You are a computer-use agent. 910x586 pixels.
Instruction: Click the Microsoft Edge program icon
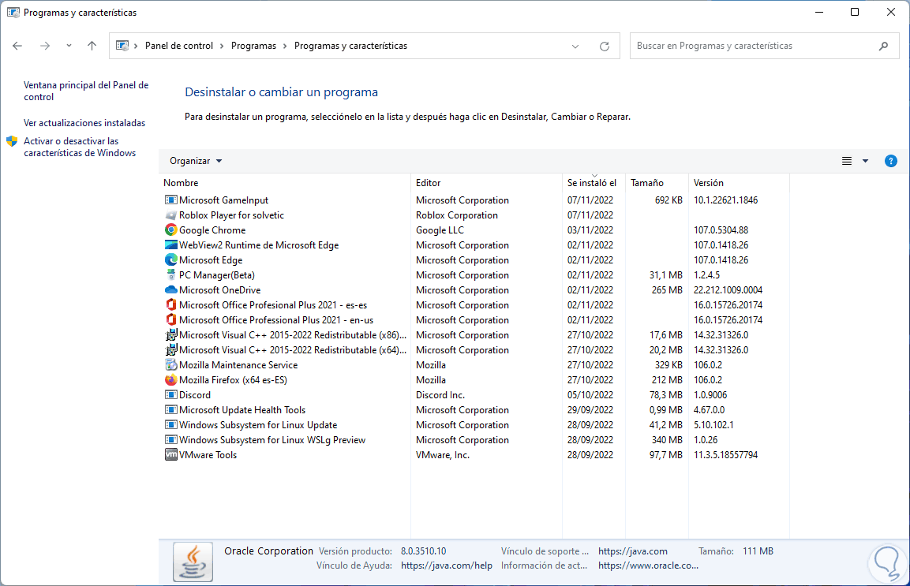(171, 260)
